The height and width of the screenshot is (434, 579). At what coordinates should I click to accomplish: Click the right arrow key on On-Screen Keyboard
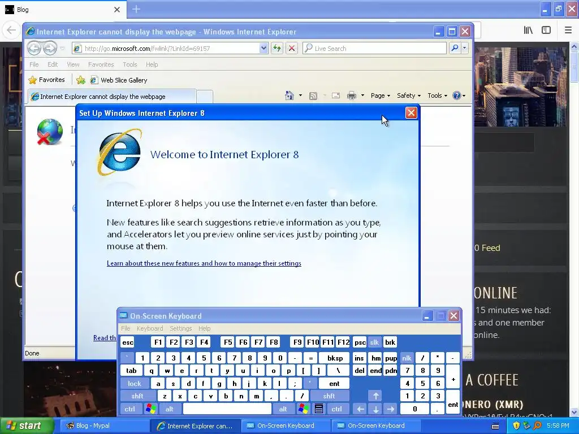[x=391, y=409]
